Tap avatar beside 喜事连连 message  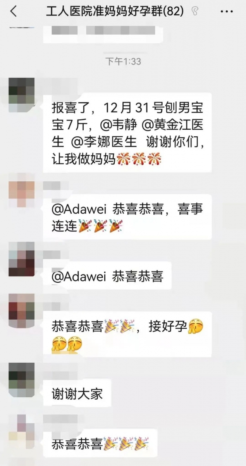(21, 194)
